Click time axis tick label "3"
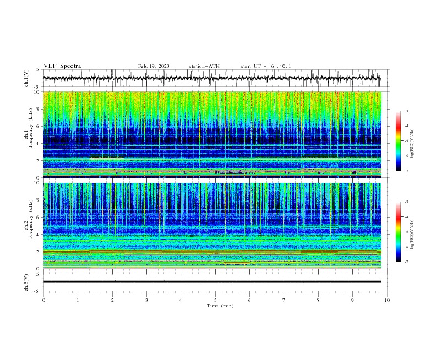436x337 pixels. pos(146,300)
